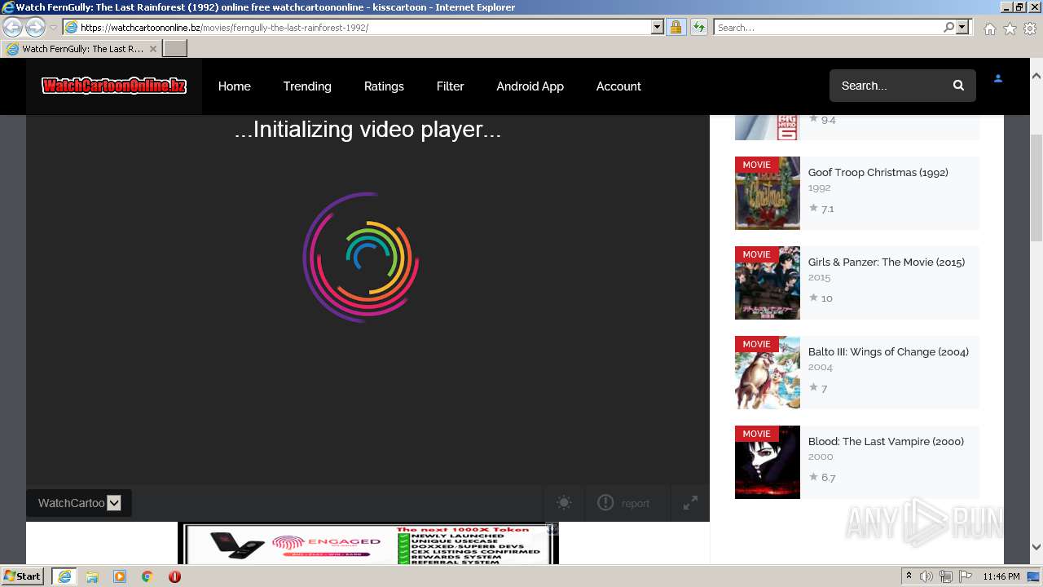Click the action center flag icon

pyautogui.click(x=964, y=576)
